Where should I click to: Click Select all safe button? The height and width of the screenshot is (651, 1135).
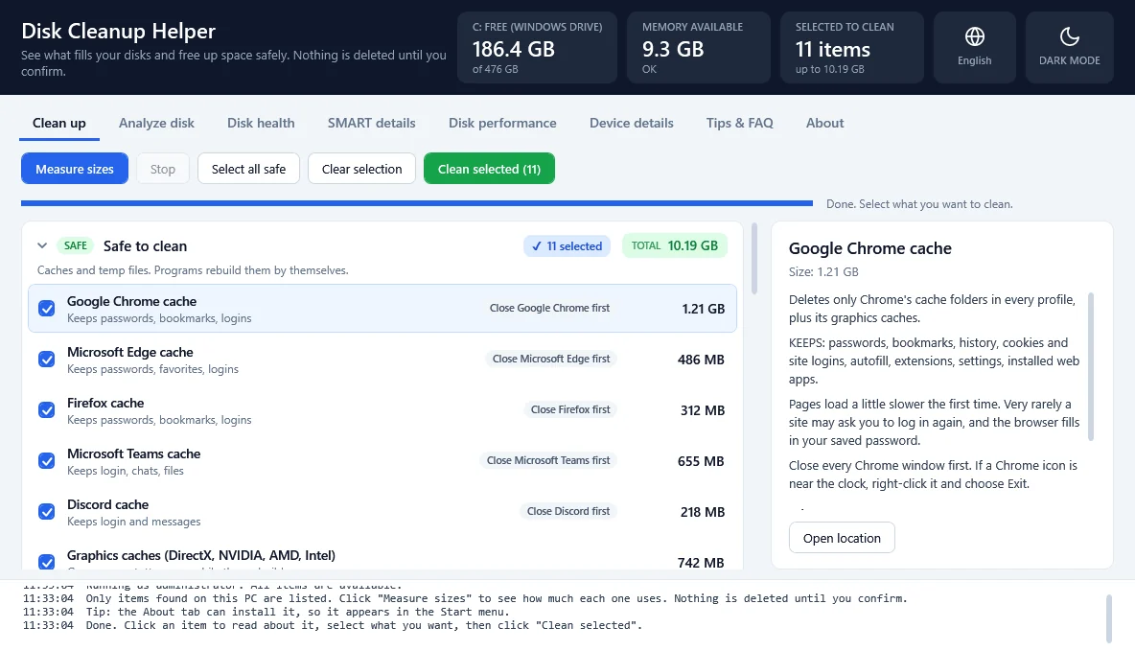coord(248,169)
